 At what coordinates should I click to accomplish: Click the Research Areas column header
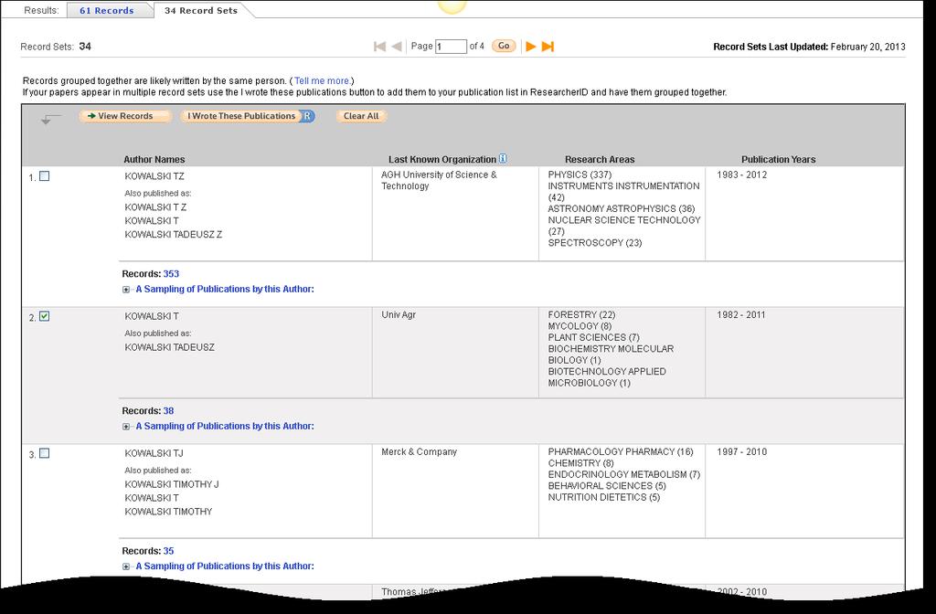pos(600,159)
